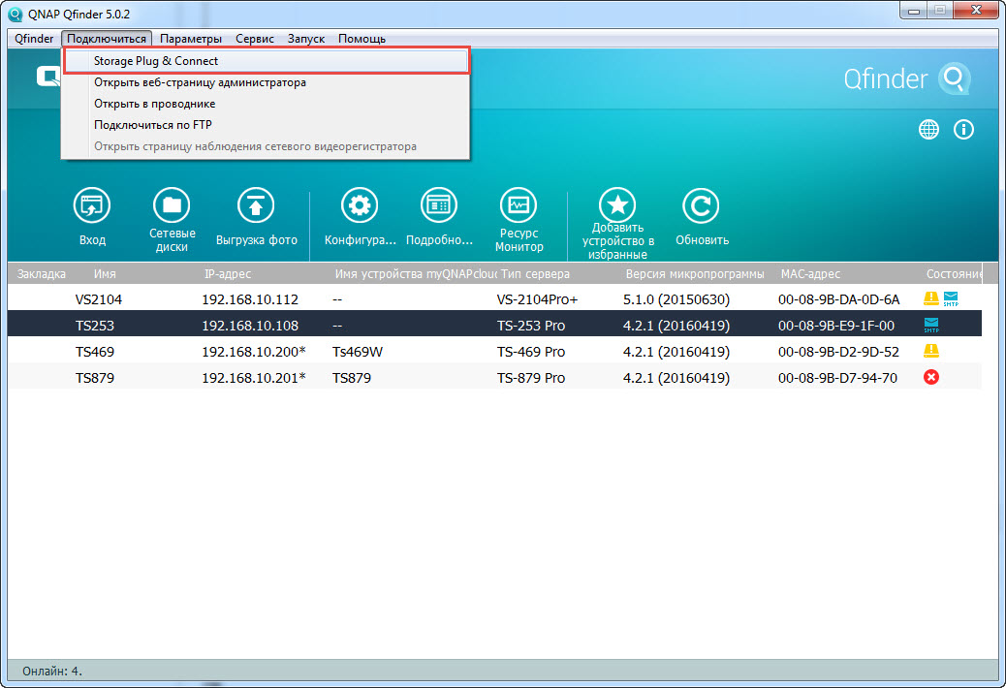This screenshot has width=1006, height=688.
Task: Click MAC address 00-08-9B-E9-1F-00
Action: tap(836, 326)
